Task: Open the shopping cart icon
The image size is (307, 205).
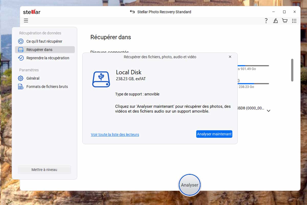Action: (284, 21)
